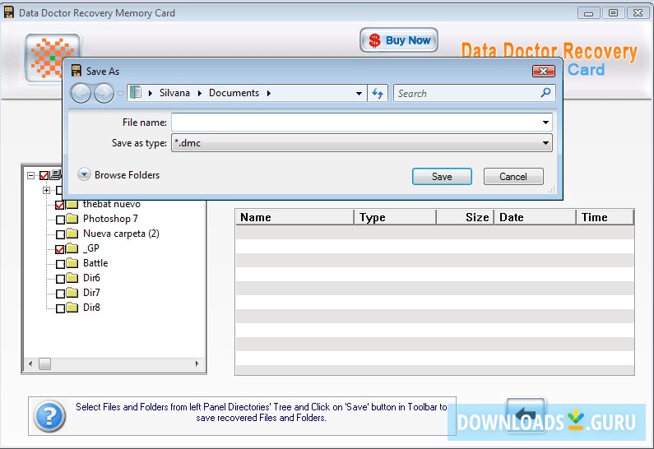The width and height of the screenshot is (654, 449).
Task: Select the Battle folder icon
Action: 72,262
